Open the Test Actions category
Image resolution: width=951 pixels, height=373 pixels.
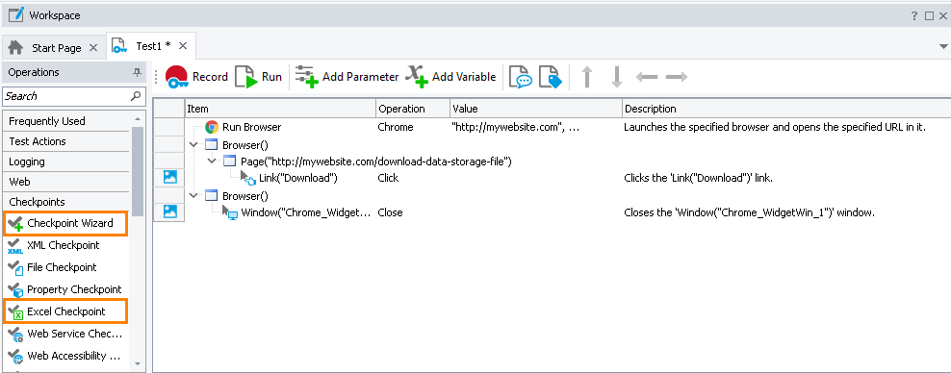(x=66, y=141)
